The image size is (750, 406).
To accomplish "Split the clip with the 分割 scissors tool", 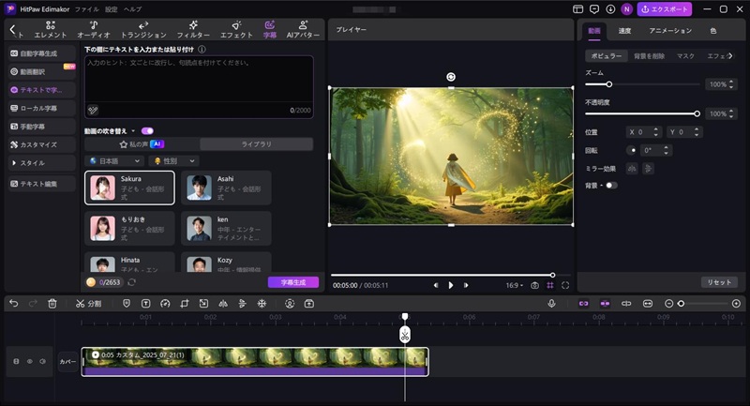I will [88, 304].
